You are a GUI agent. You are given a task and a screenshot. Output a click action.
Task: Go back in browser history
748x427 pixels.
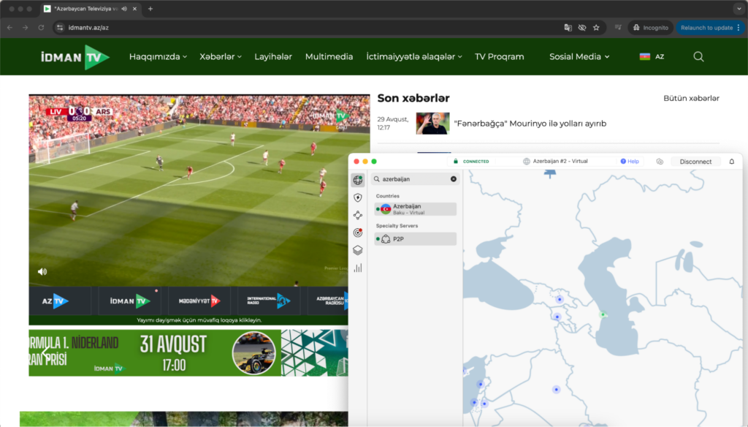(x=10, y=28)
